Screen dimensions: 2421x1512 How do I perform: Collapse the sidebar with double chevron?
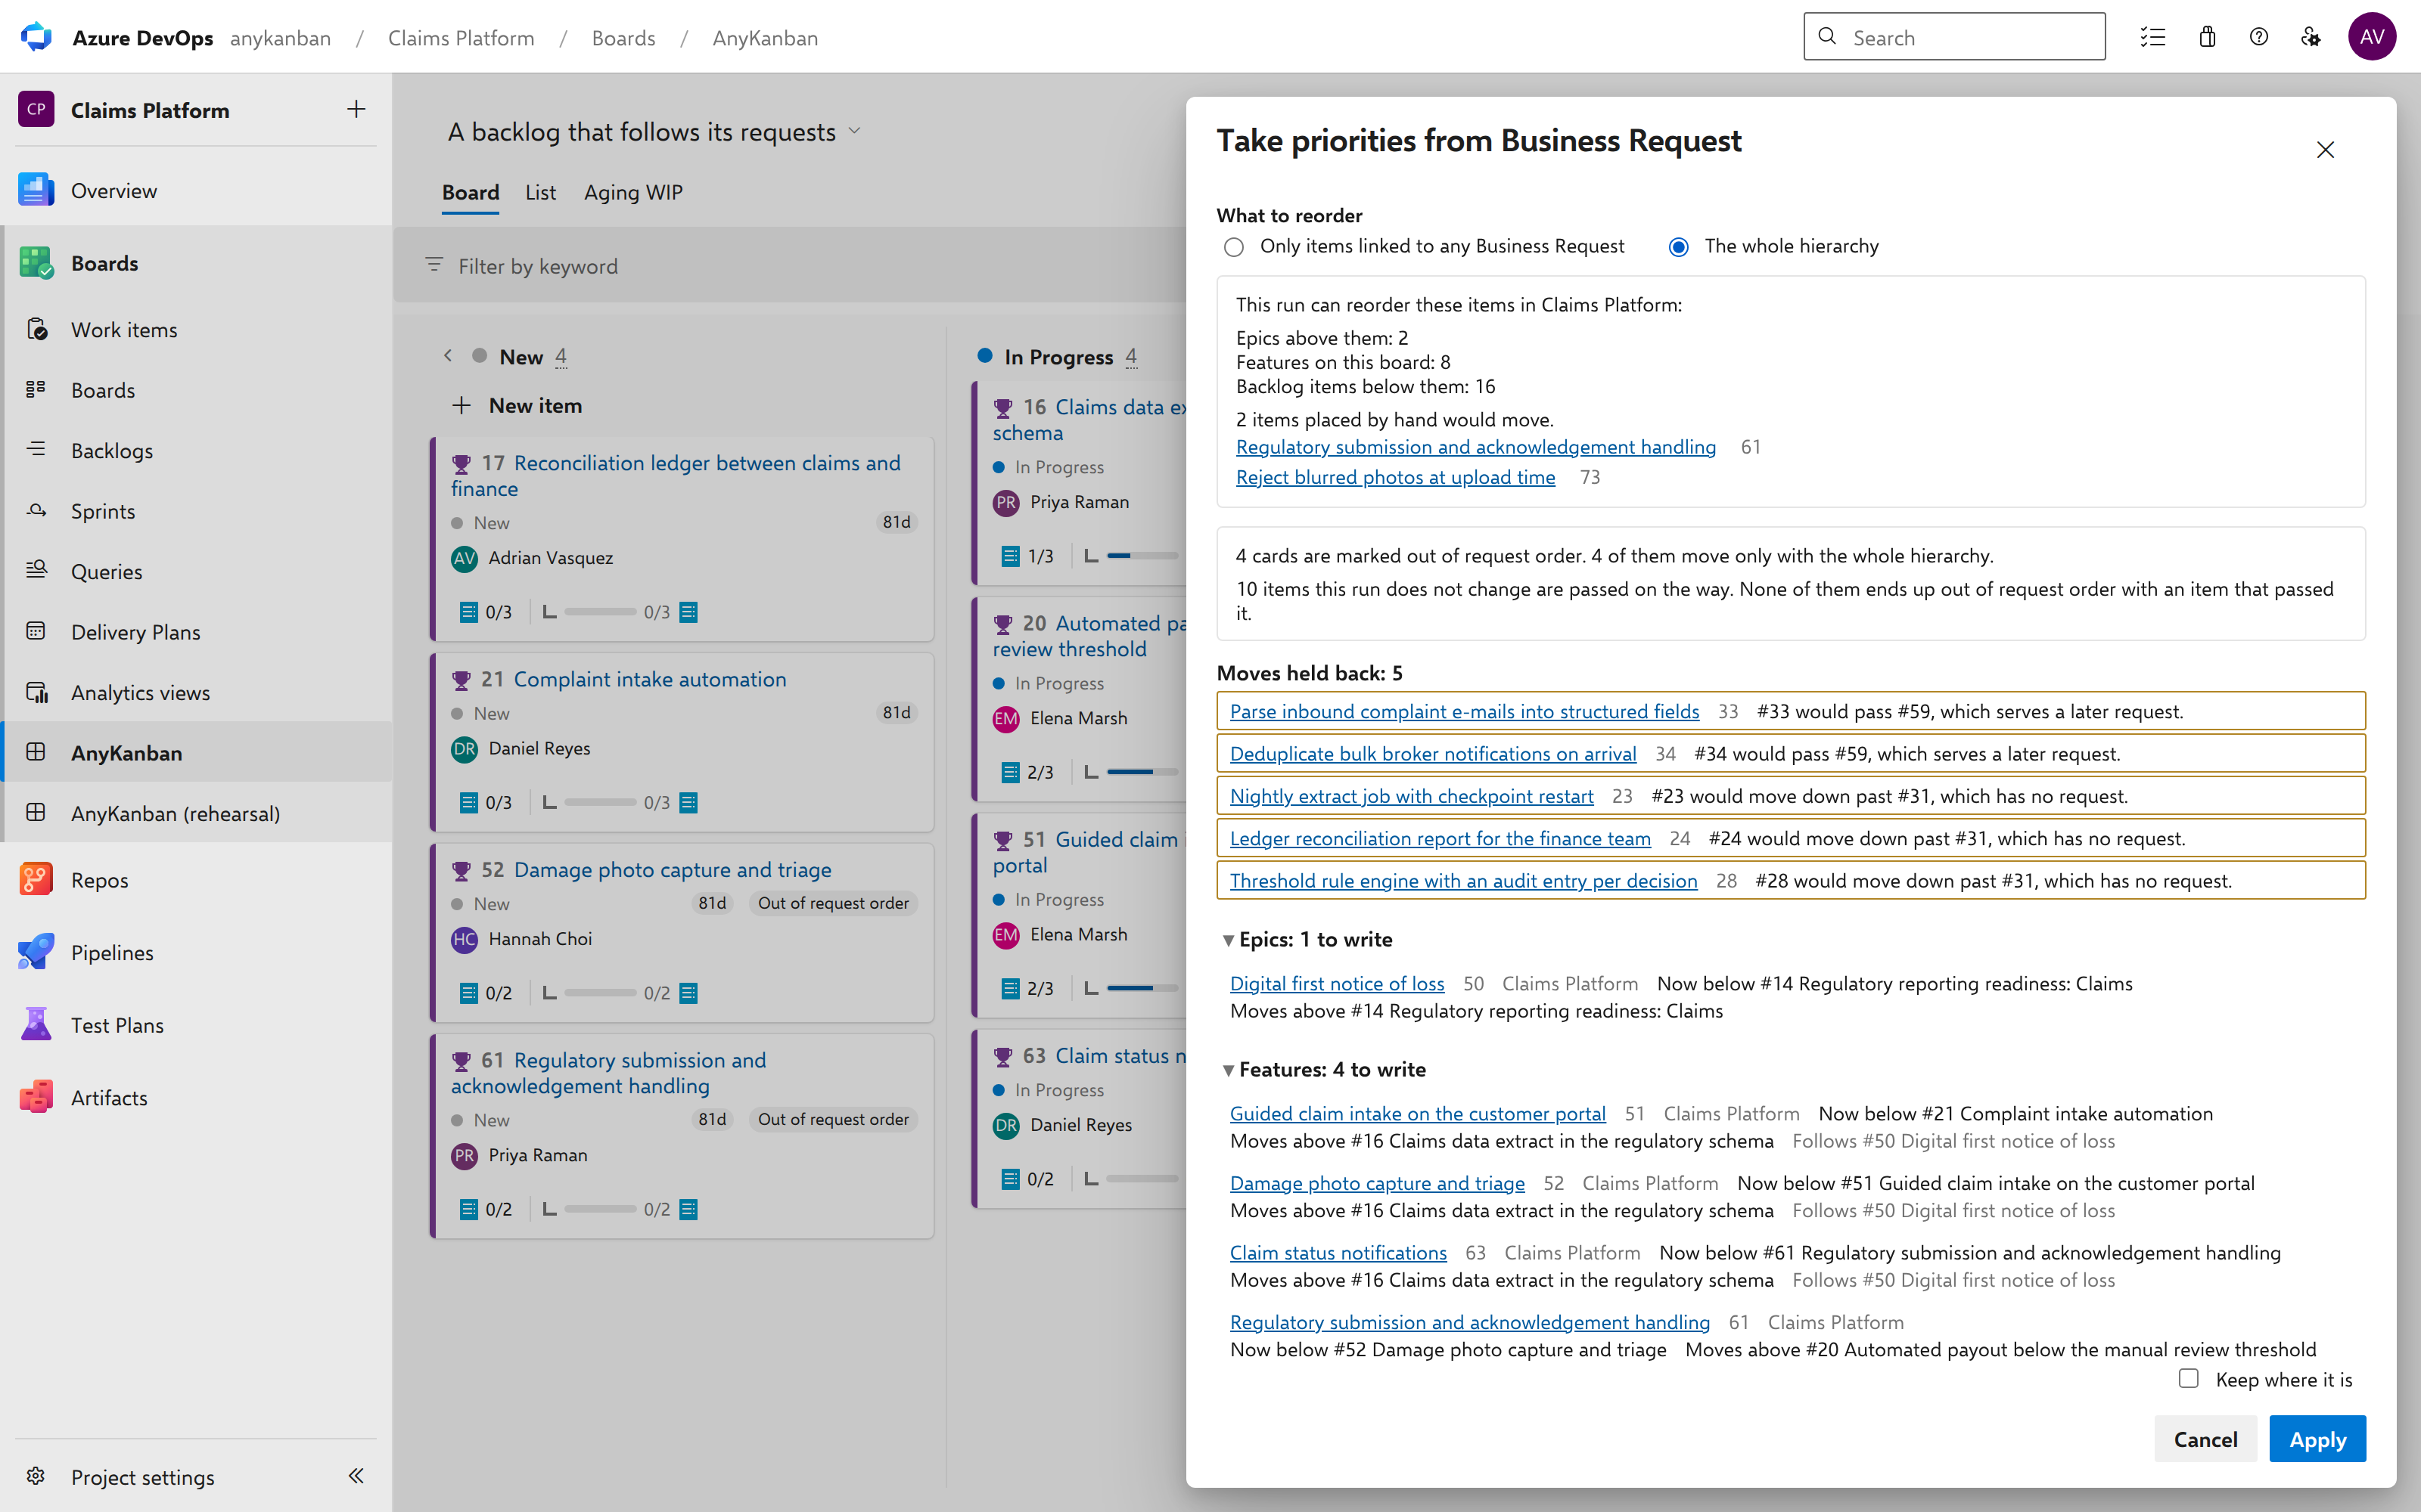click(356, 1476)
